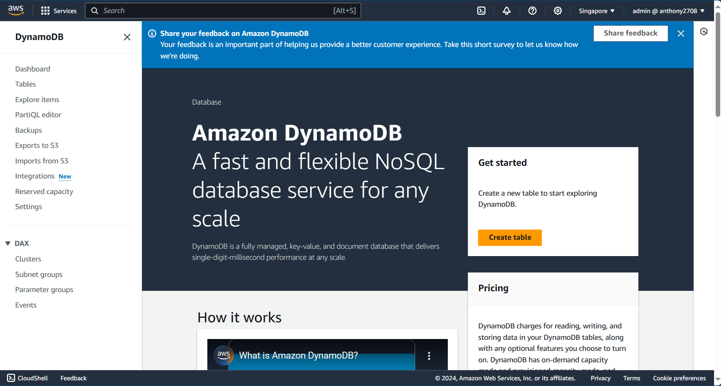Viewport: 721px width, 386px height.
Task: Click the AWS channel logo on video
Action: (224, 355)
